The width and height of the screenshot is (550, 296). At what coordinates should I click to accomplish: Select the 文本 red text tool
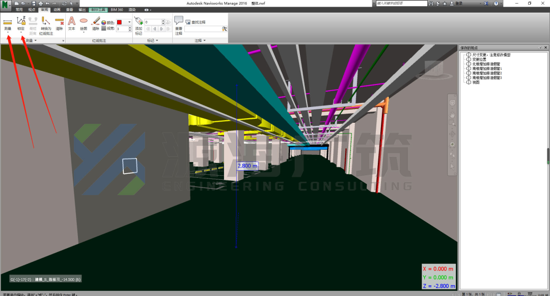pyautogui.click(x=72, y=23)
